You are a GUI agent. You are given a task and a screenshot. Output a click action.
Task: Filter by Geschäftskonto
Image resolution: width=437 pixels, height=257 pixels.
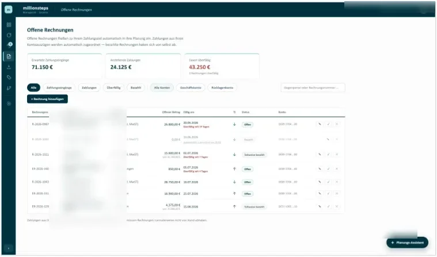[x=191, y=88]
